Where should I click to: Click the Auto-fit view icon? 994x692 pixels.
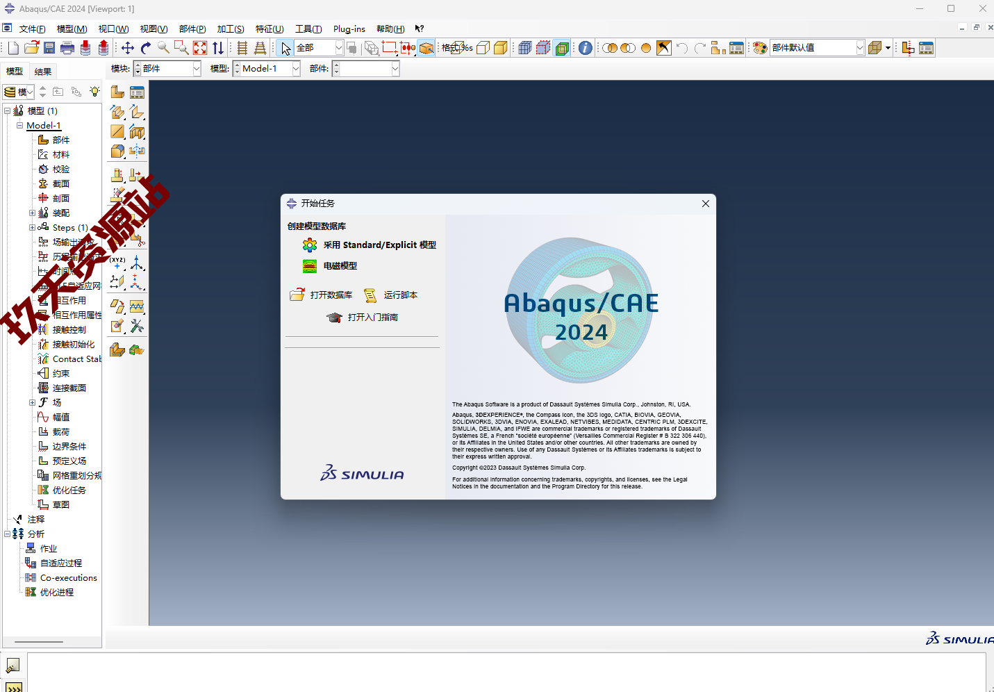(x=200, y=48)
